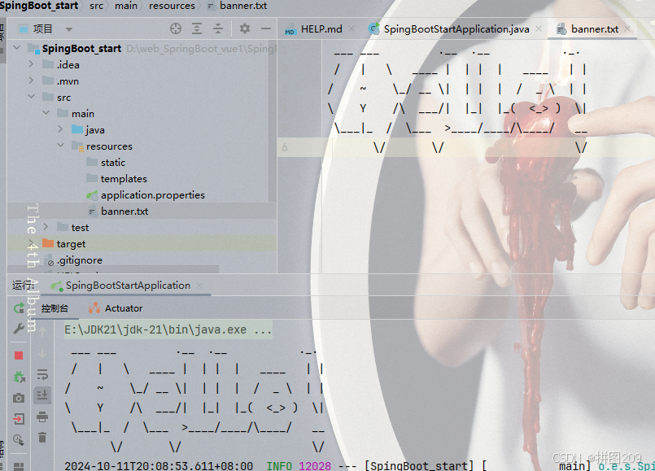Open project panel settings gear
This screenshot has height=471, width=655.
pyautogui.click(x=245, y=28)
